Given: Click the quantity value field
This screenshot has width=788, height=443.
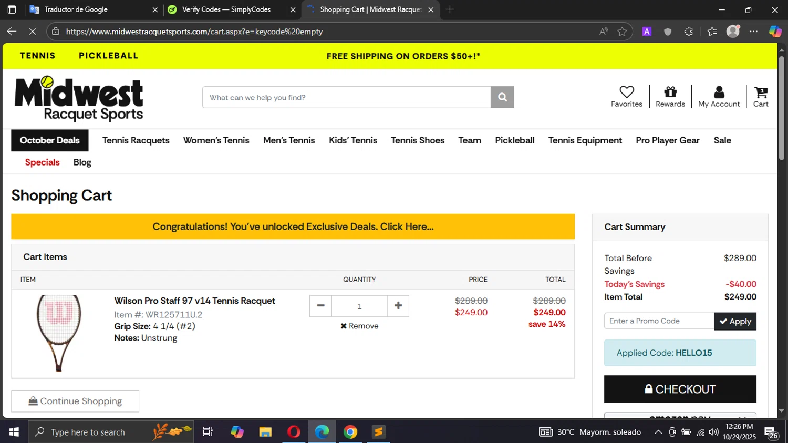Looking at the screenshot, I should (359, 306).
